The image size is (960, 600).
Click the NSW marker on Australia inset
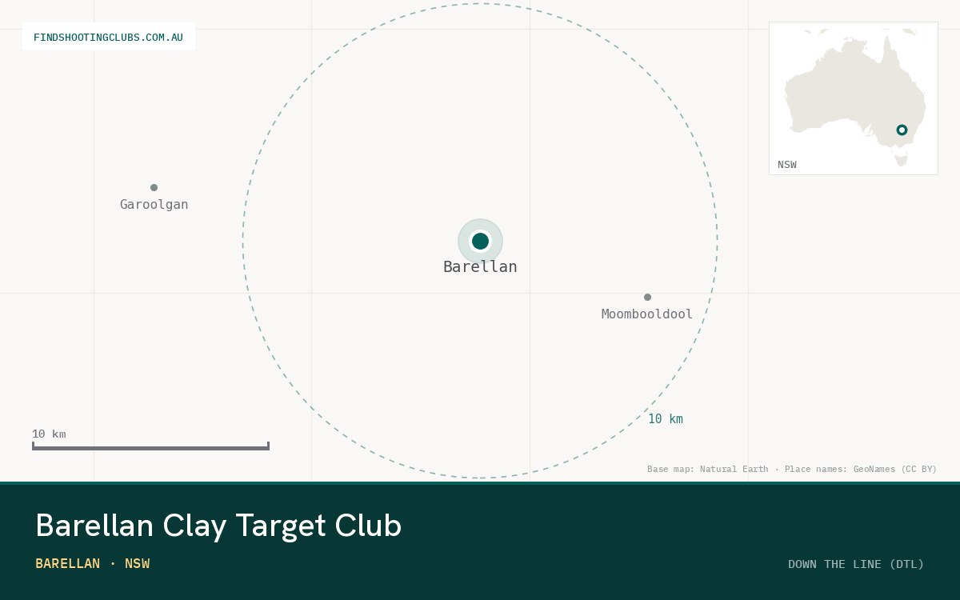click(902, 130)
